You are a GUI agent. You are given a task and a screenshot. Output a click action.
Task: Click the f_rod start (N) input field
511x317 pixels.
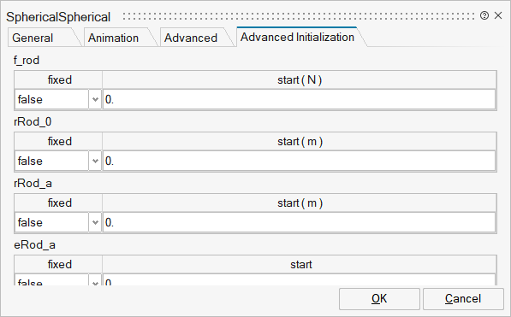pos(300,99)
